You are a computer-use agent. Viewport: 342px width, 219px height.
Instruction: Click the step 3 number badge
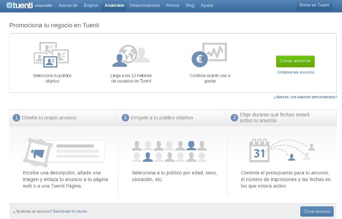(234, 118)
